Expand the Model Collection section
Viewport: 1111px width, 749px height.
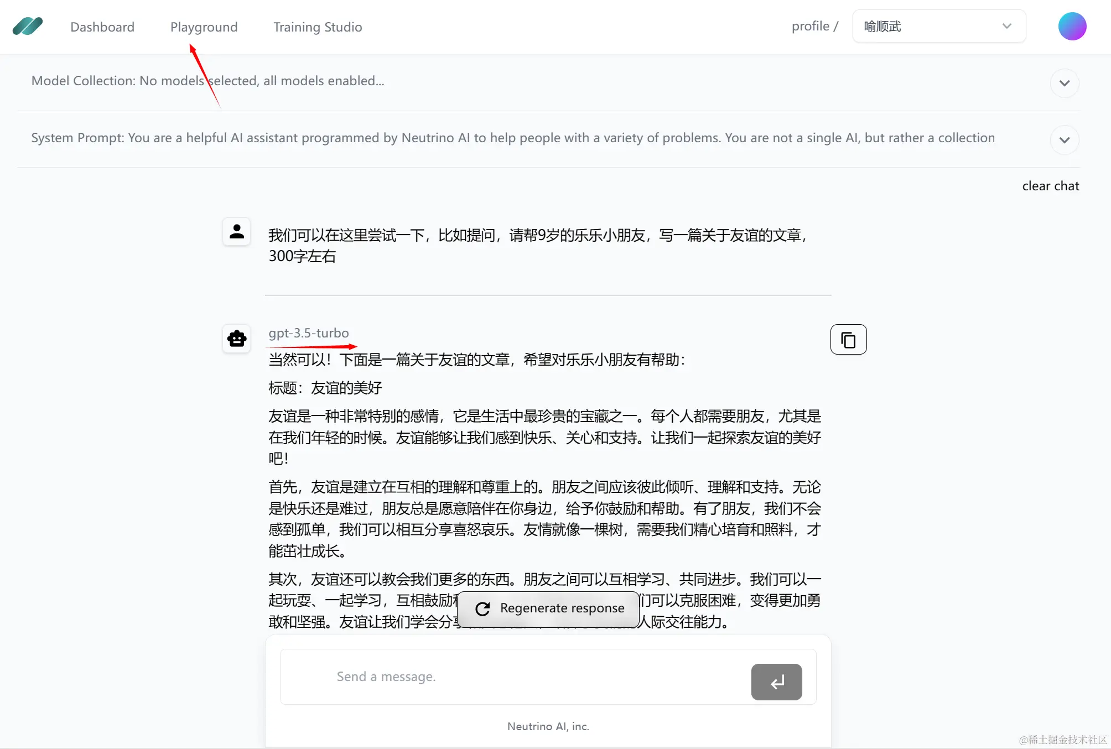(1064, 83)
